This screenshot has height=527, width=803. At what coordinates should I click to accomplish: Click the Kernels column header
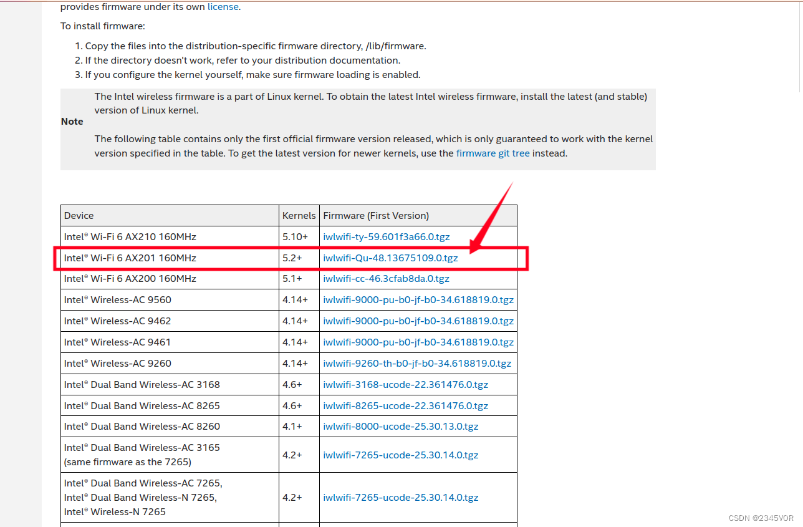tap(299, 216)
